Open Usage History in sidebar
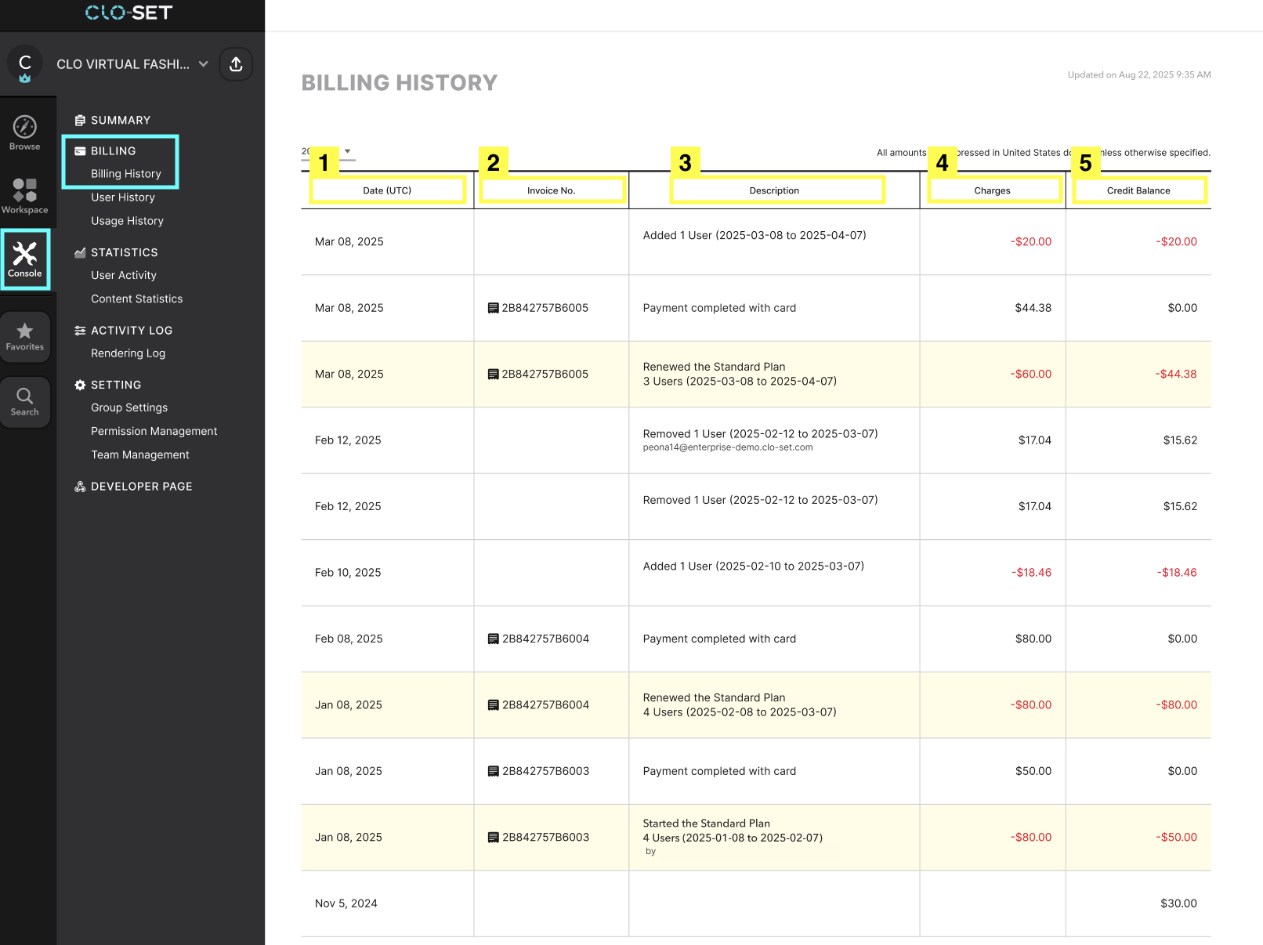Viewport: 1263px width, 945px height. [x=127, y=221]
